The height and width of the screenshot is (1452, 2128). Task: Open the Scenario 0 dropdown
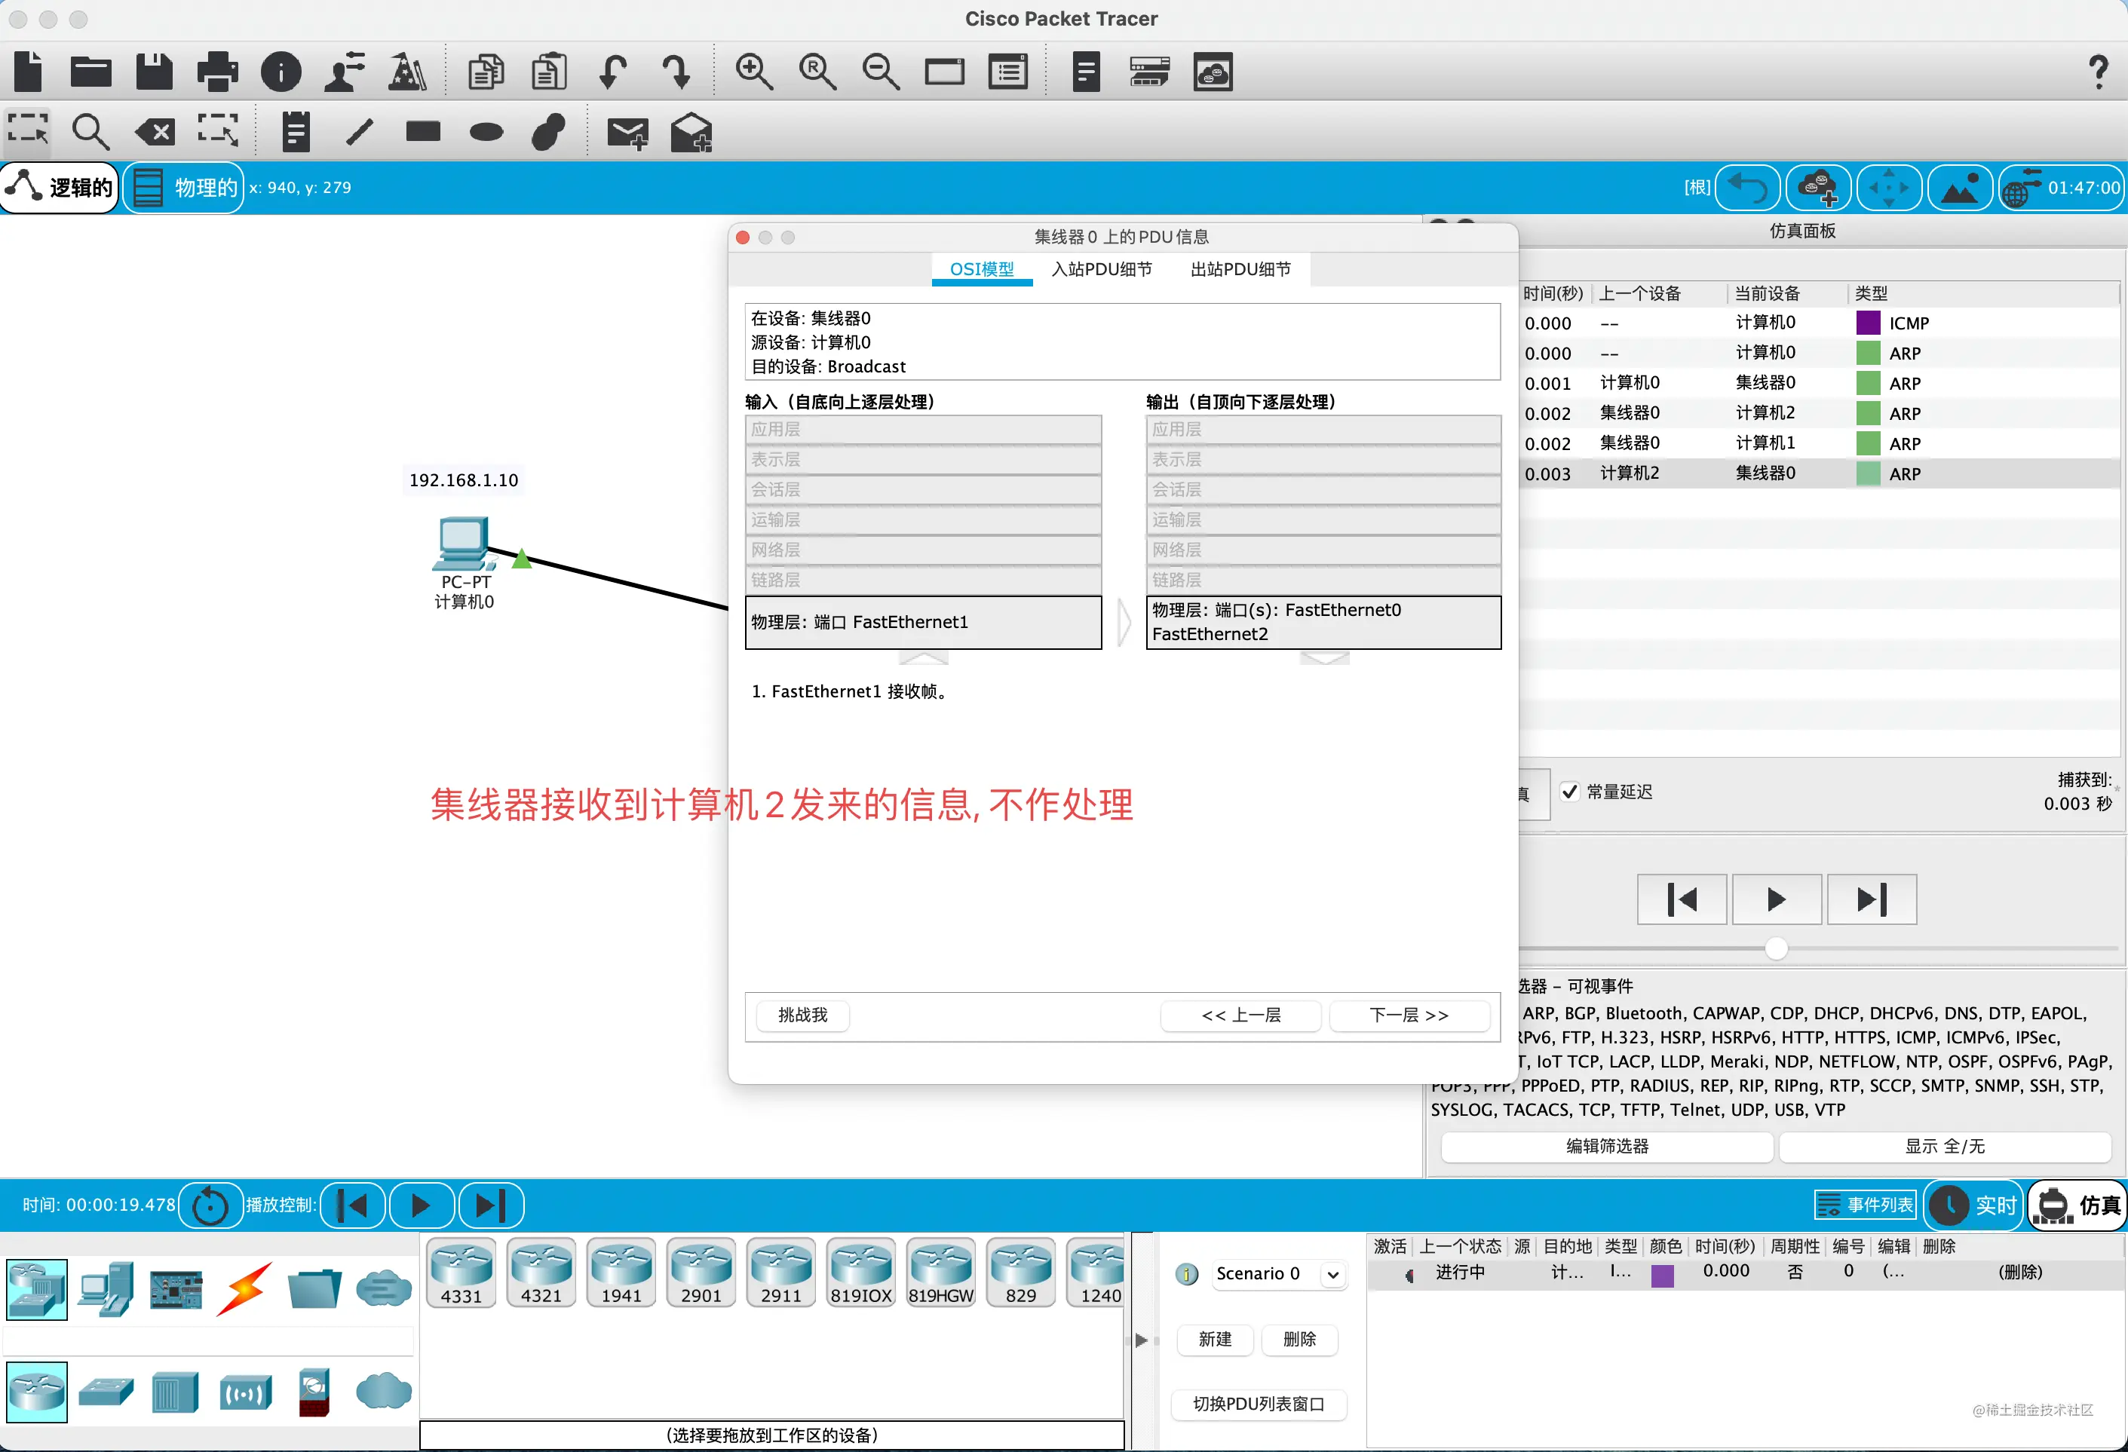[x=1280, y=1273]
